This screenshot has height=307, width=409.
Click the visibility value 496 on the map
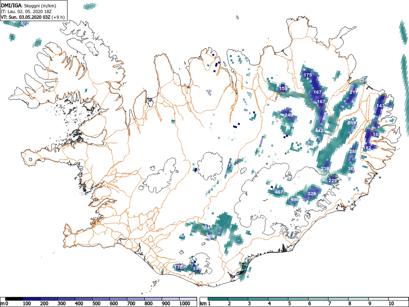pyautogui.click(x=294, y=199)
